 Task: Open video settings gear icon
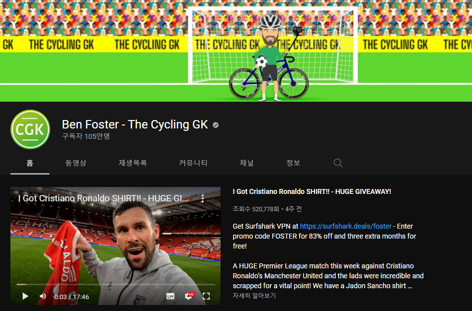point(189,296)
